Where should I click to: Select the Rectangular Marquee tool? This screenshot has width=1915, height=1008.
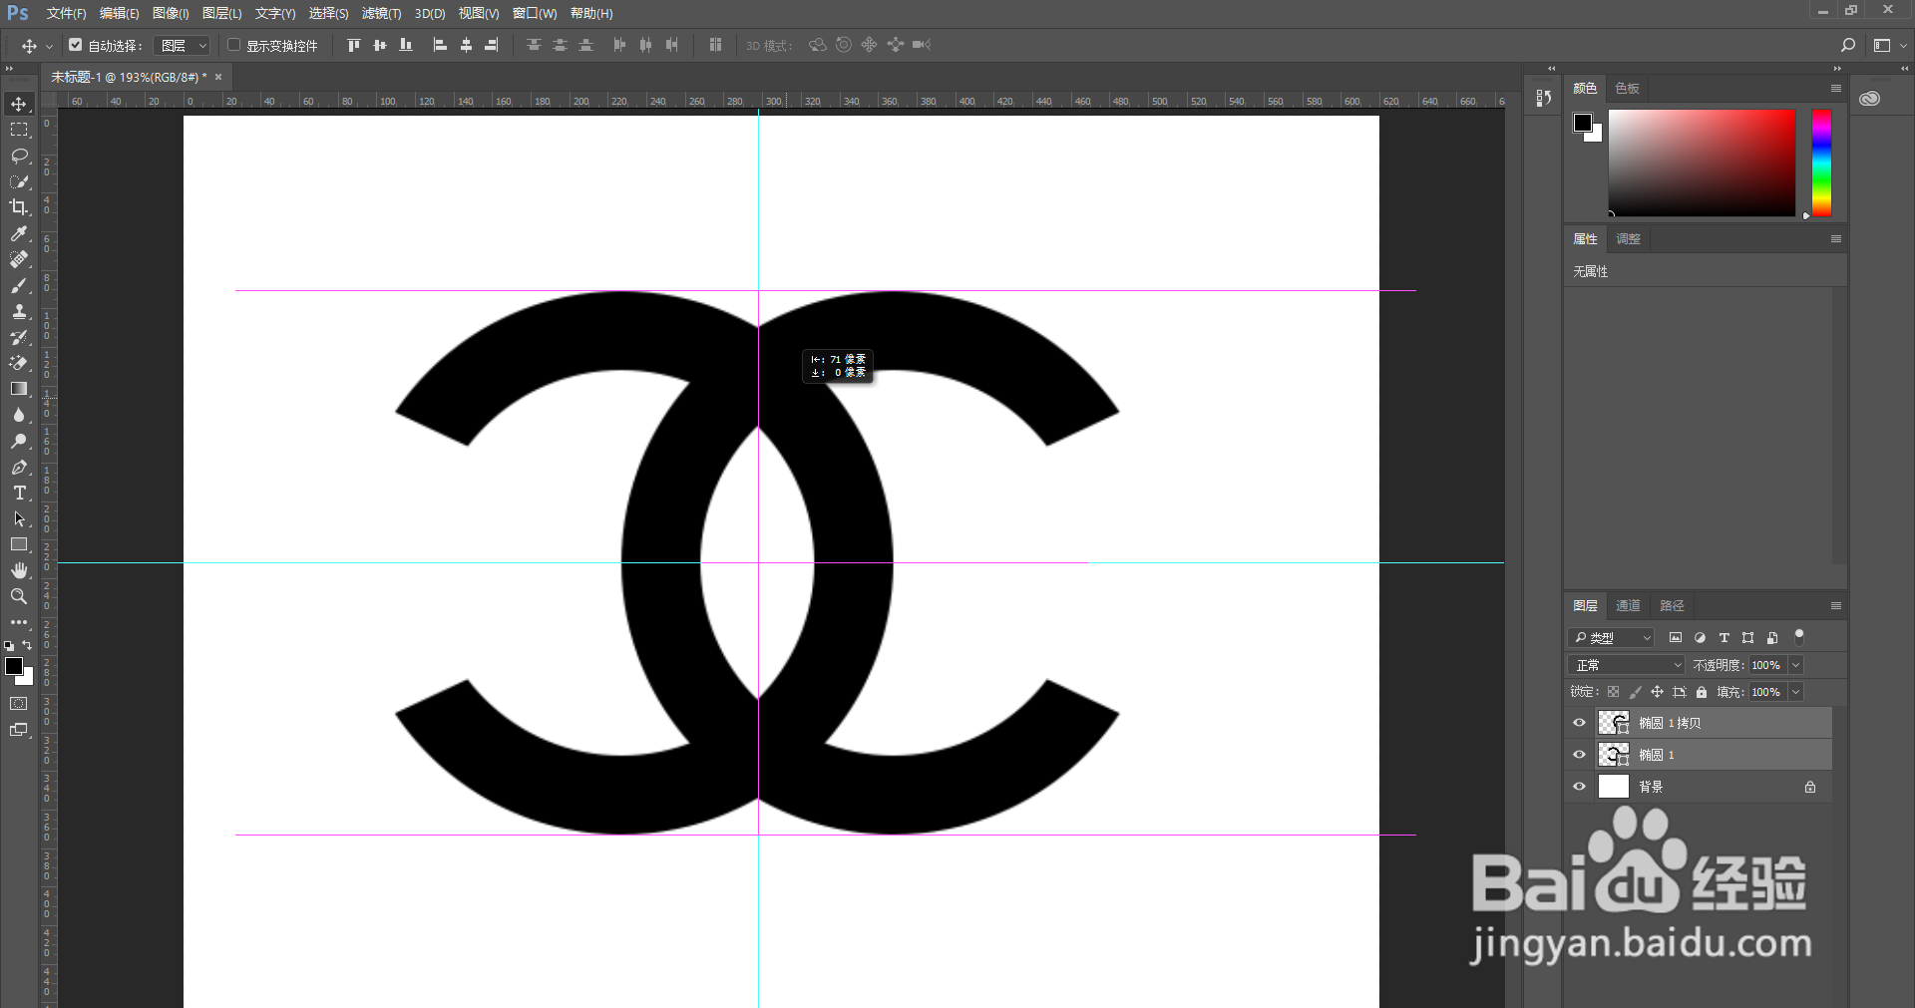tap(19, 130)
